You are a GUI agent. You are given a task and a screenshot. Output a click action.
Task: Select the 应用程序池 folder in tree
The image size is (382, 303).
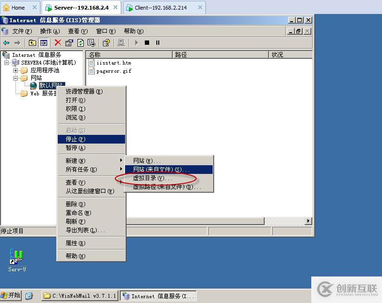45,70
